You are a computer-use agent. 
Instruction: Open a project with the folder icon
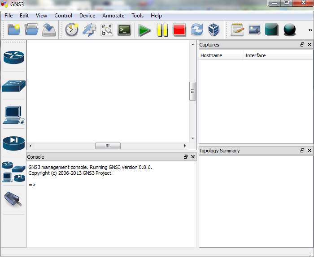(31, 30)
